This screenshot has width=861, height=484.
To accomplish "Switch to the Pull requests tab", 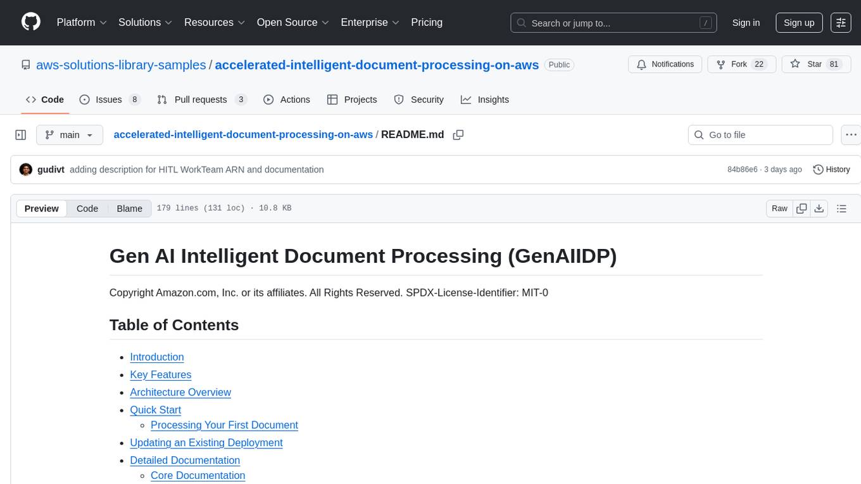I will (202, 99).
